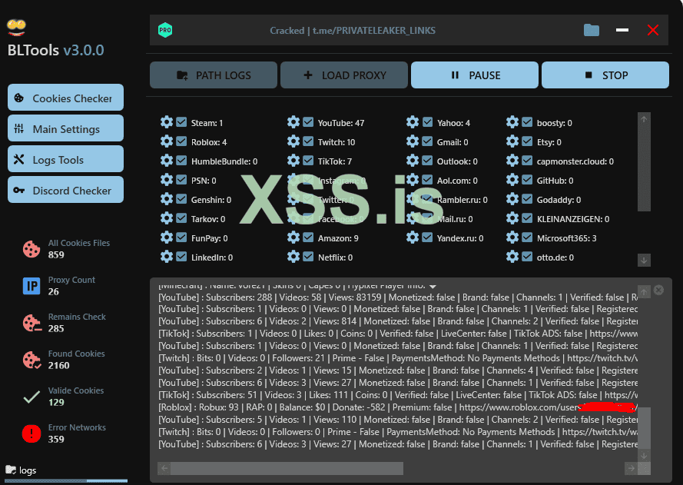This screenshot has height=485, width=683.
Task: Click services list scroll up arrow
Action: point(644,119)
